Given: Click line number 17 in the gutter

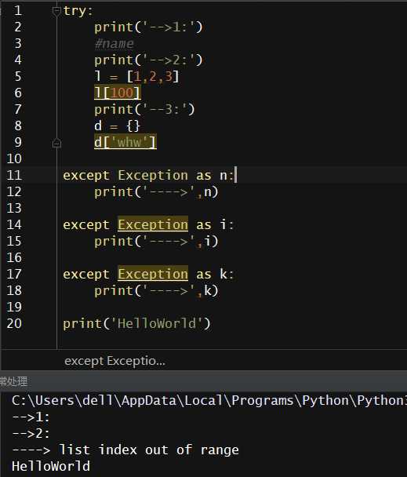Looking at the screenshot, I should tap(14, 274).
